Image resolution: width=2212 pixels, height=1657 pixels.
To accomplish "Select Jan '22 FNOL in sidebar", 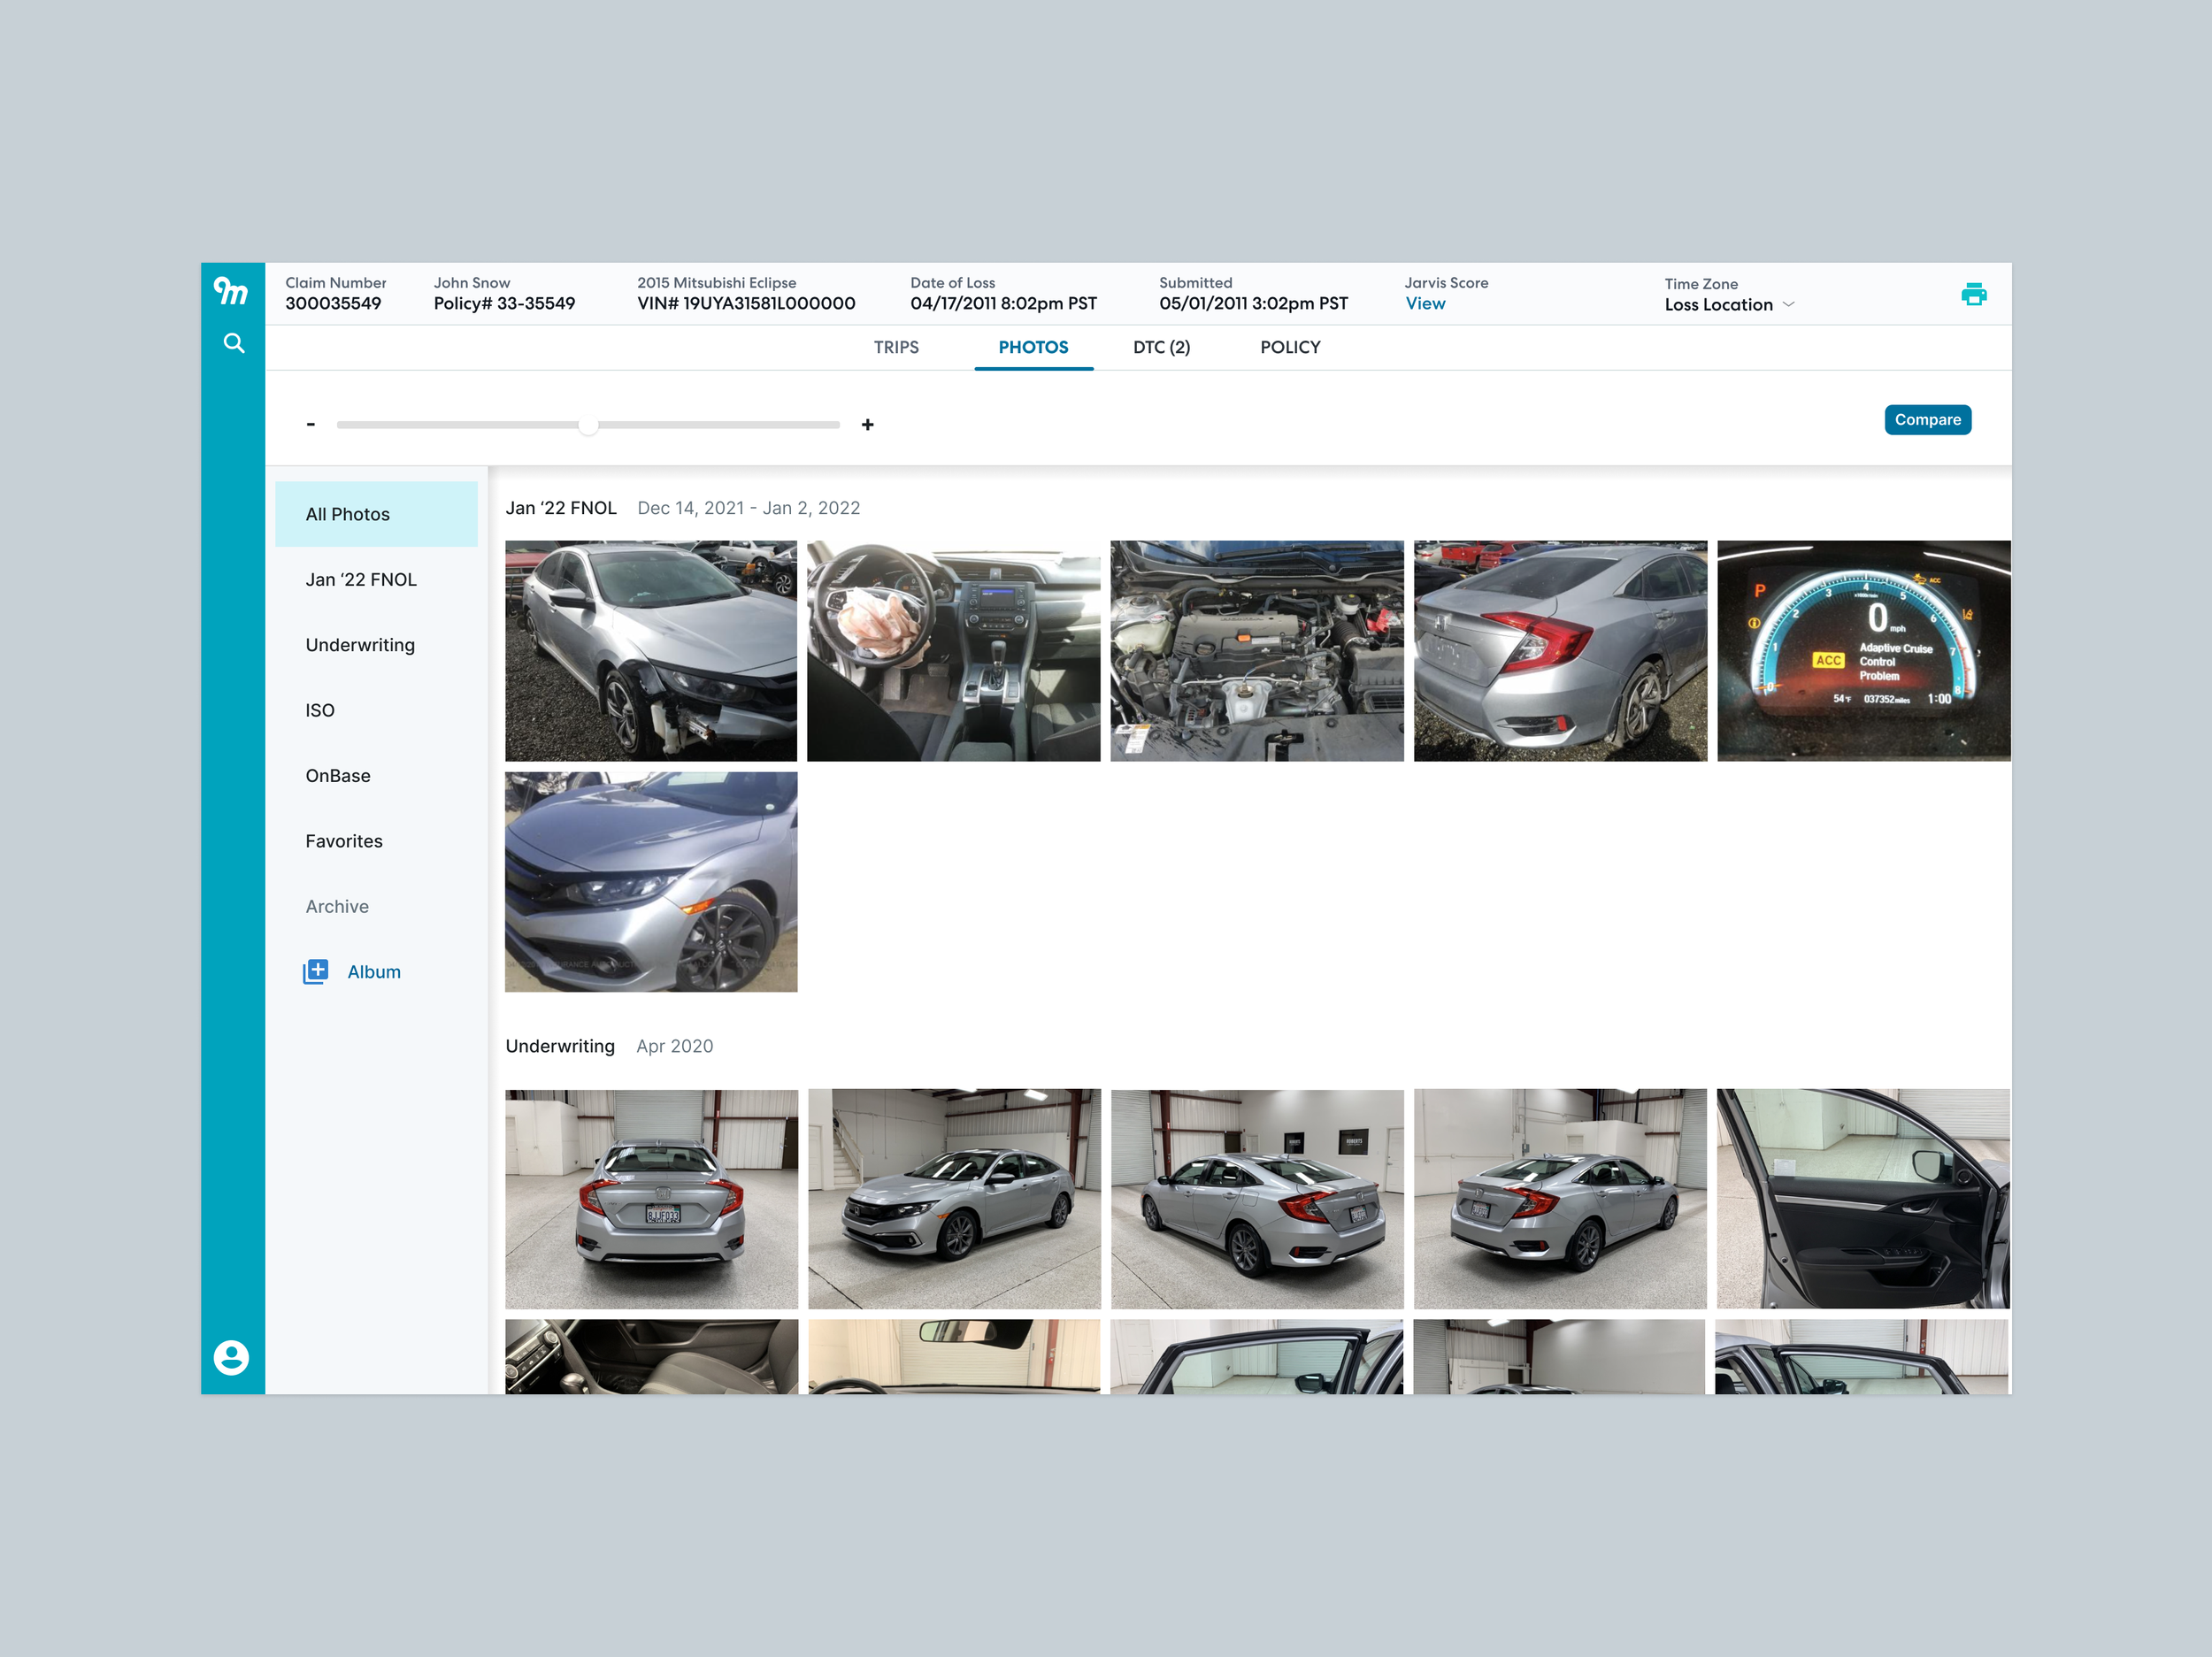I will click(361, 579).
